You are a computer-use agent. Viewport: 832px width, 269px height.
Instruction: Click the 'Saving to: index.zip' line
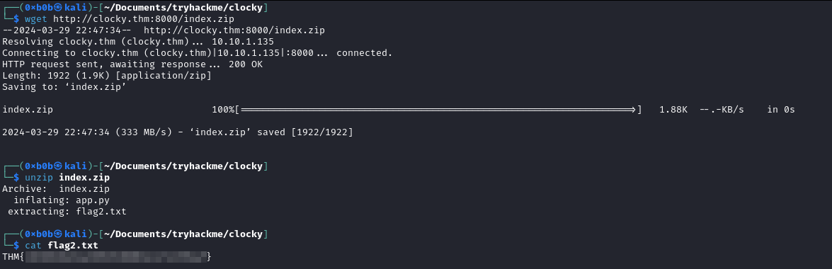click(64, 87)
